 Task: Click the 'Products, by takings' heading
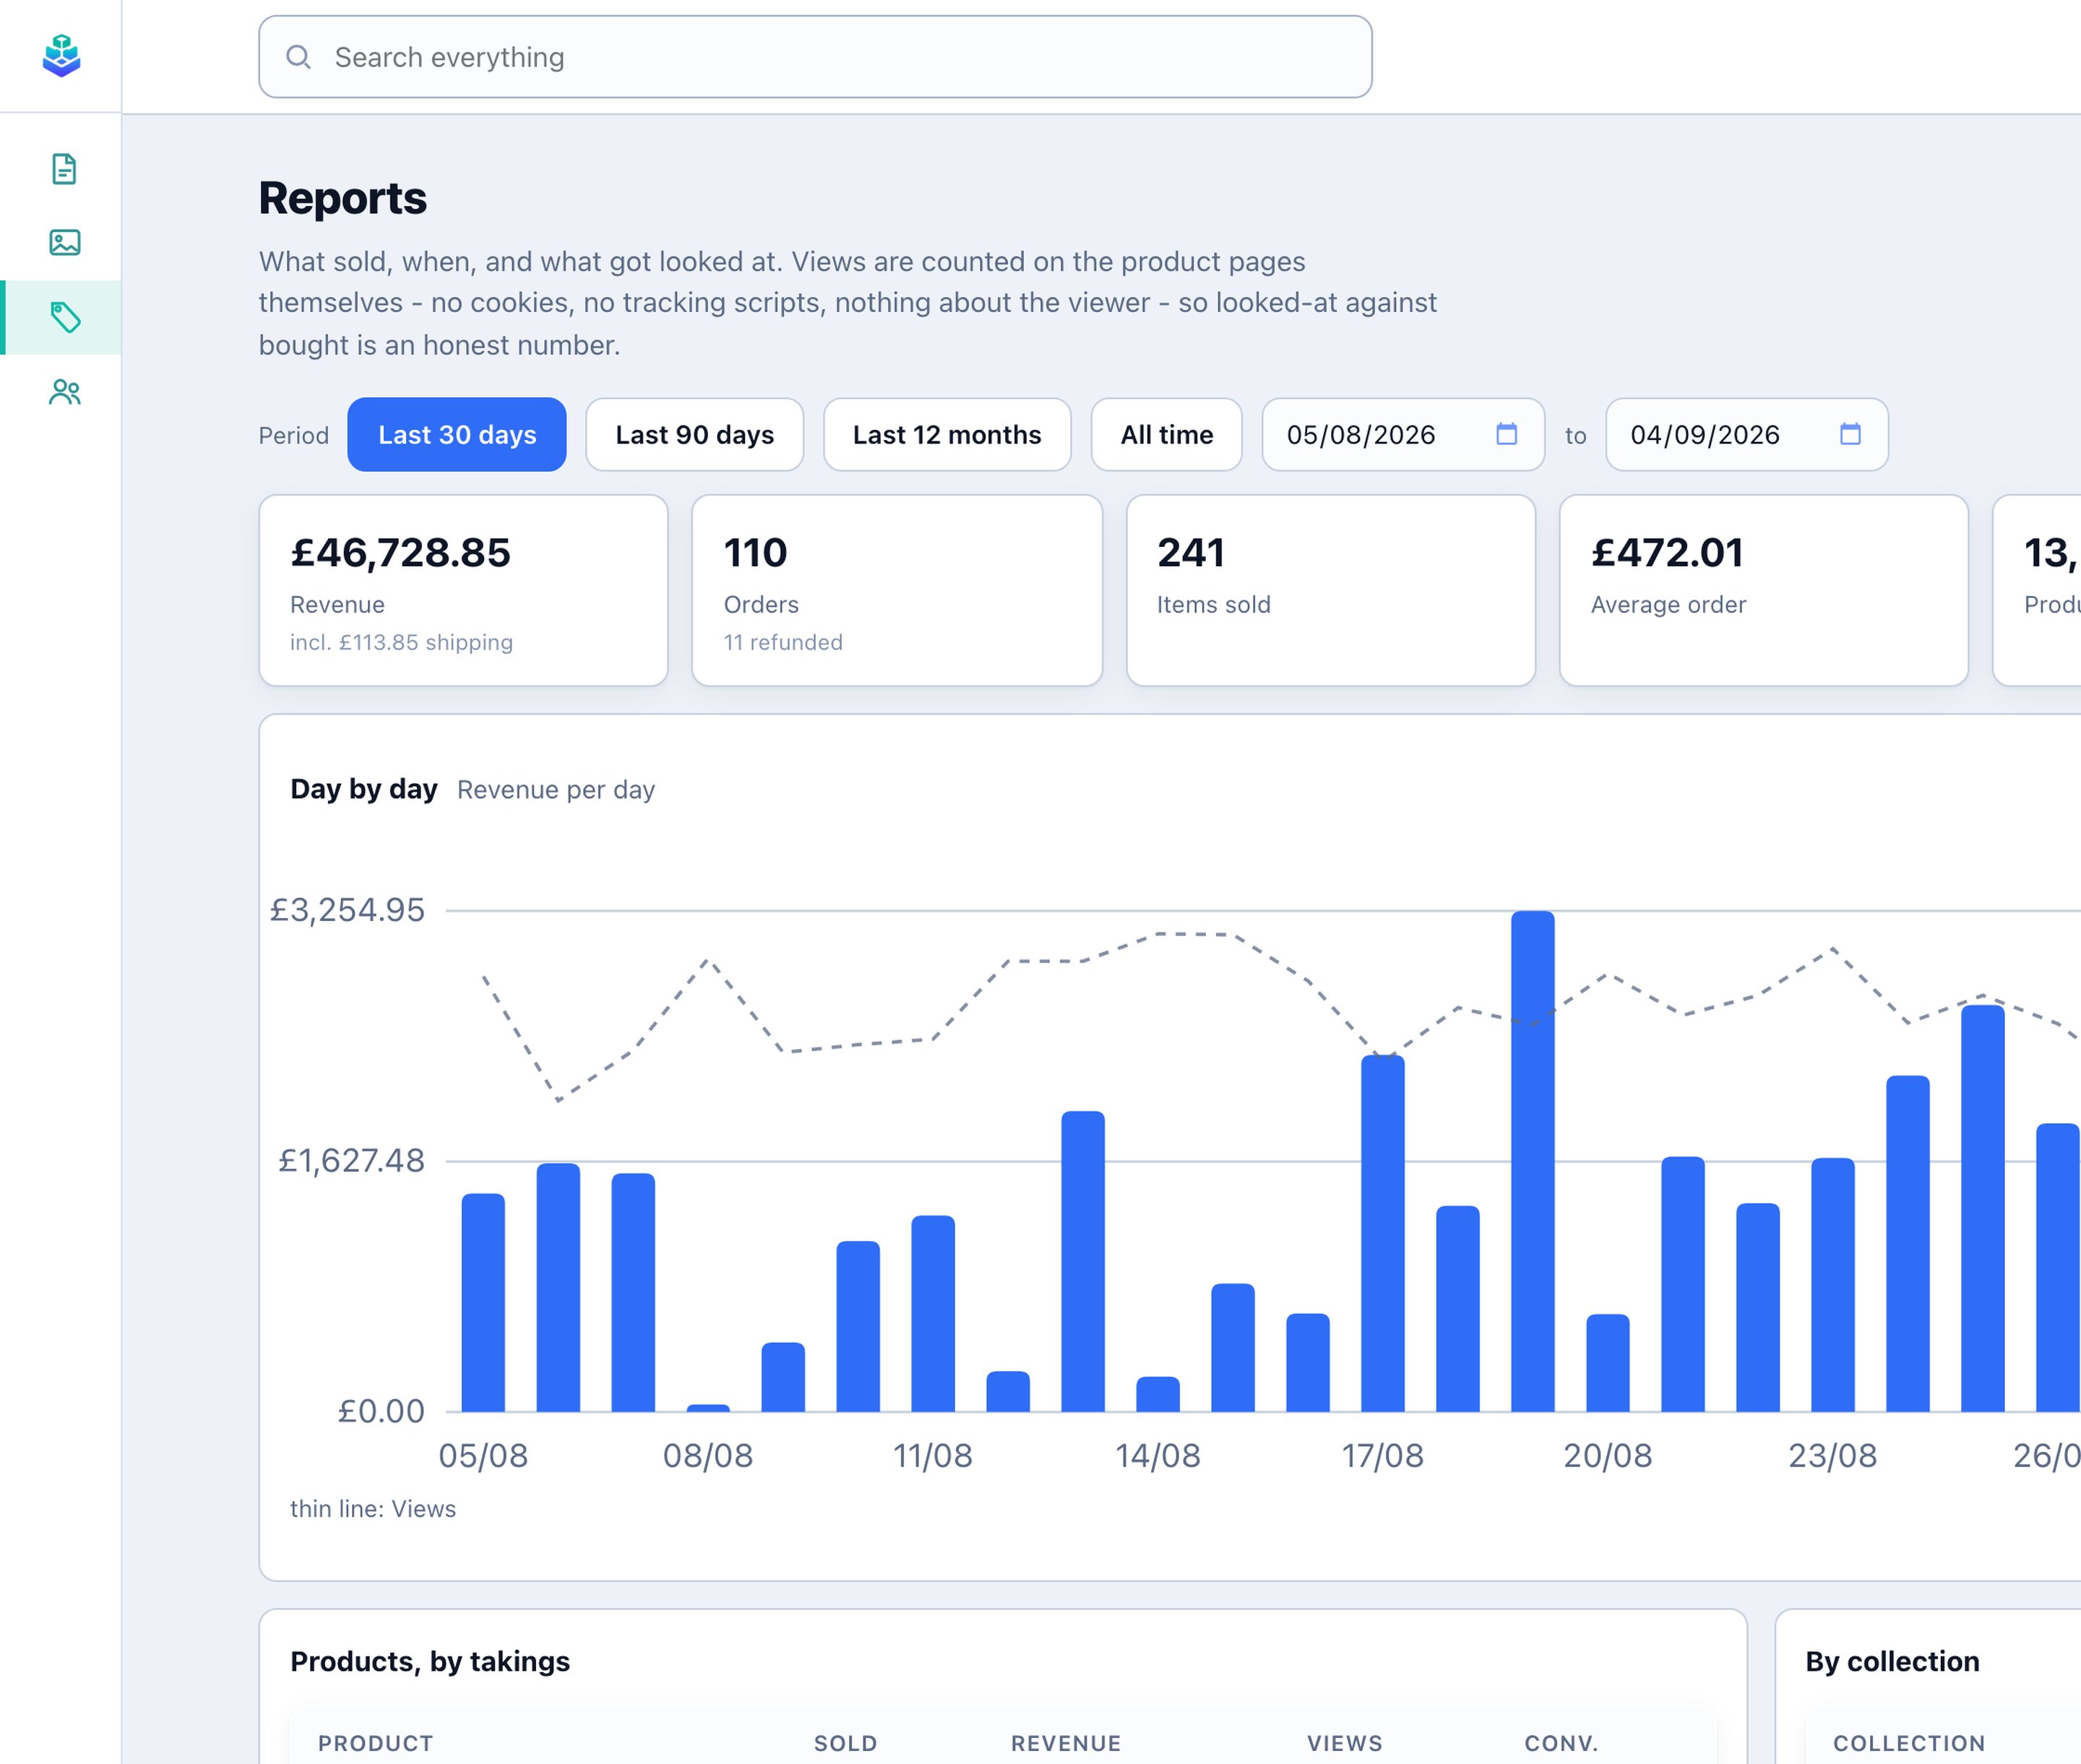coord(430,1662)
